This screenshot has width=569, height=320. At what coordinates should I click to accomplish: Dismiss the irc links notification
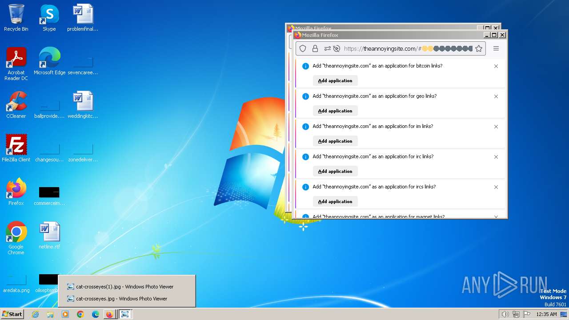[496, 157]
